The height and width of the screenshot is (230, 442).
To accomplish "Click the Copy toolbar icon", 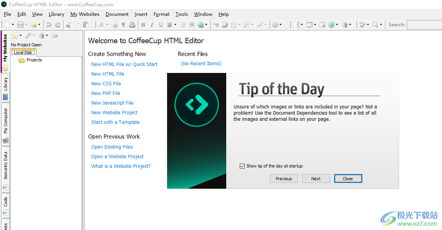I will (x=77, y=25).
